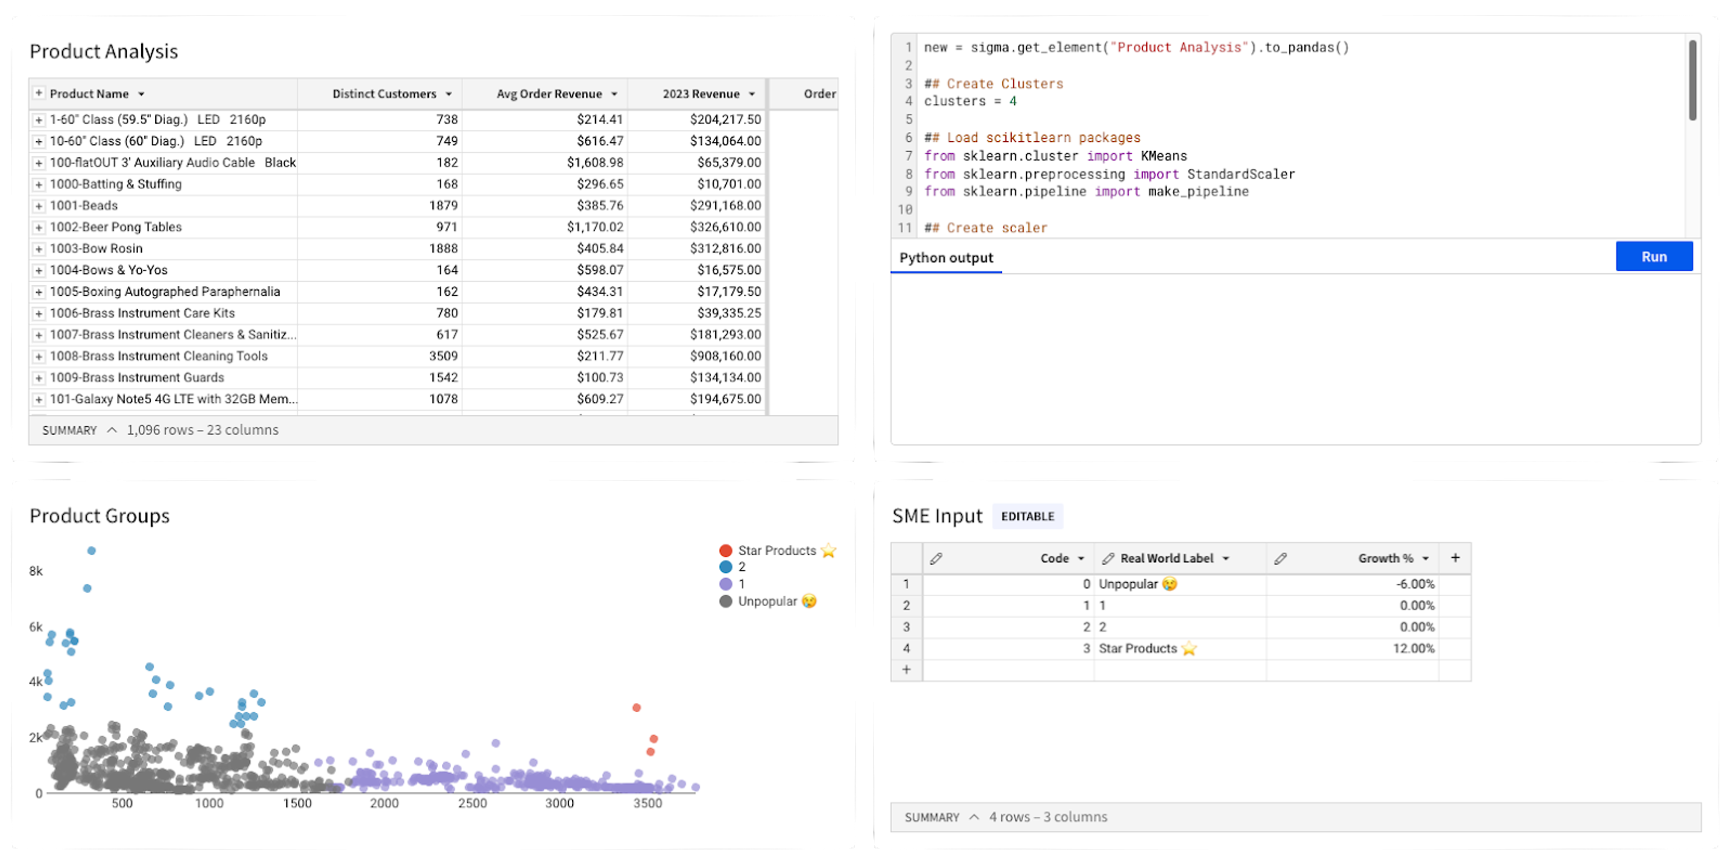Click the pencil icon on Growth % column
The height and width of the screenshot is (859, 1733).
click(1280, 558)
